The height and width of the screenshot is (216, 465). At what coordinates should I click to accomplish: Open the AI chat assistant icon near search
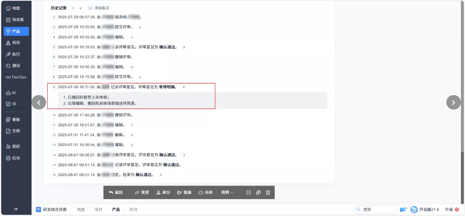pos(403,209)
